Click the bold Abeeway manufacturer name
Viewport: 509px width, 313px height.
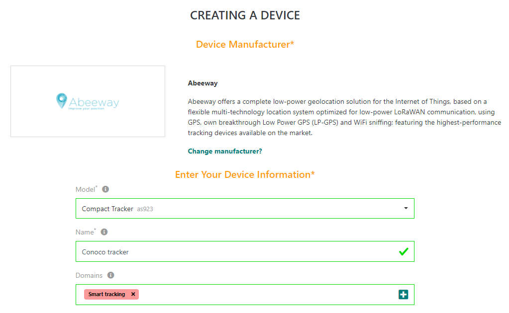(203, 83)
